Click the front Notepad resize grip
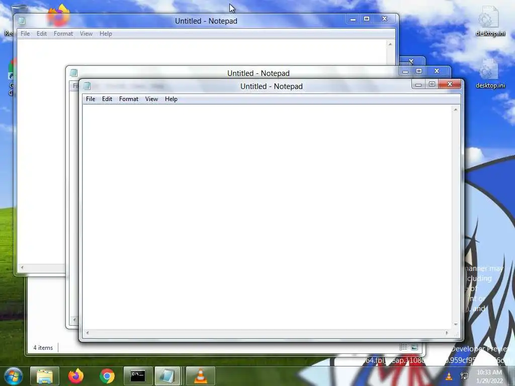The width and height of the screenshot is (515, 386). coord(456,334)
